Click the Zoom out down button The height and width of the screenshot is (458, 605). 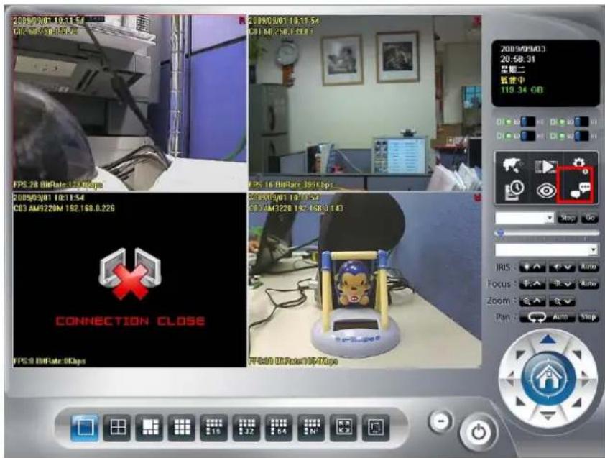click(x=562, y=301)
